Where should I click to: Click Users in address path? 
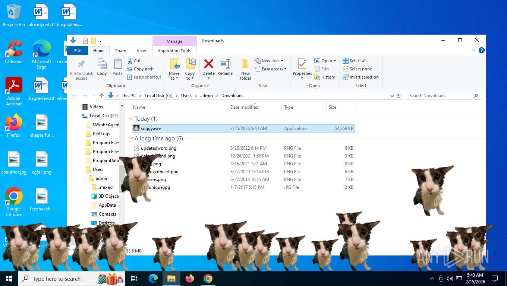pos(186,96)
